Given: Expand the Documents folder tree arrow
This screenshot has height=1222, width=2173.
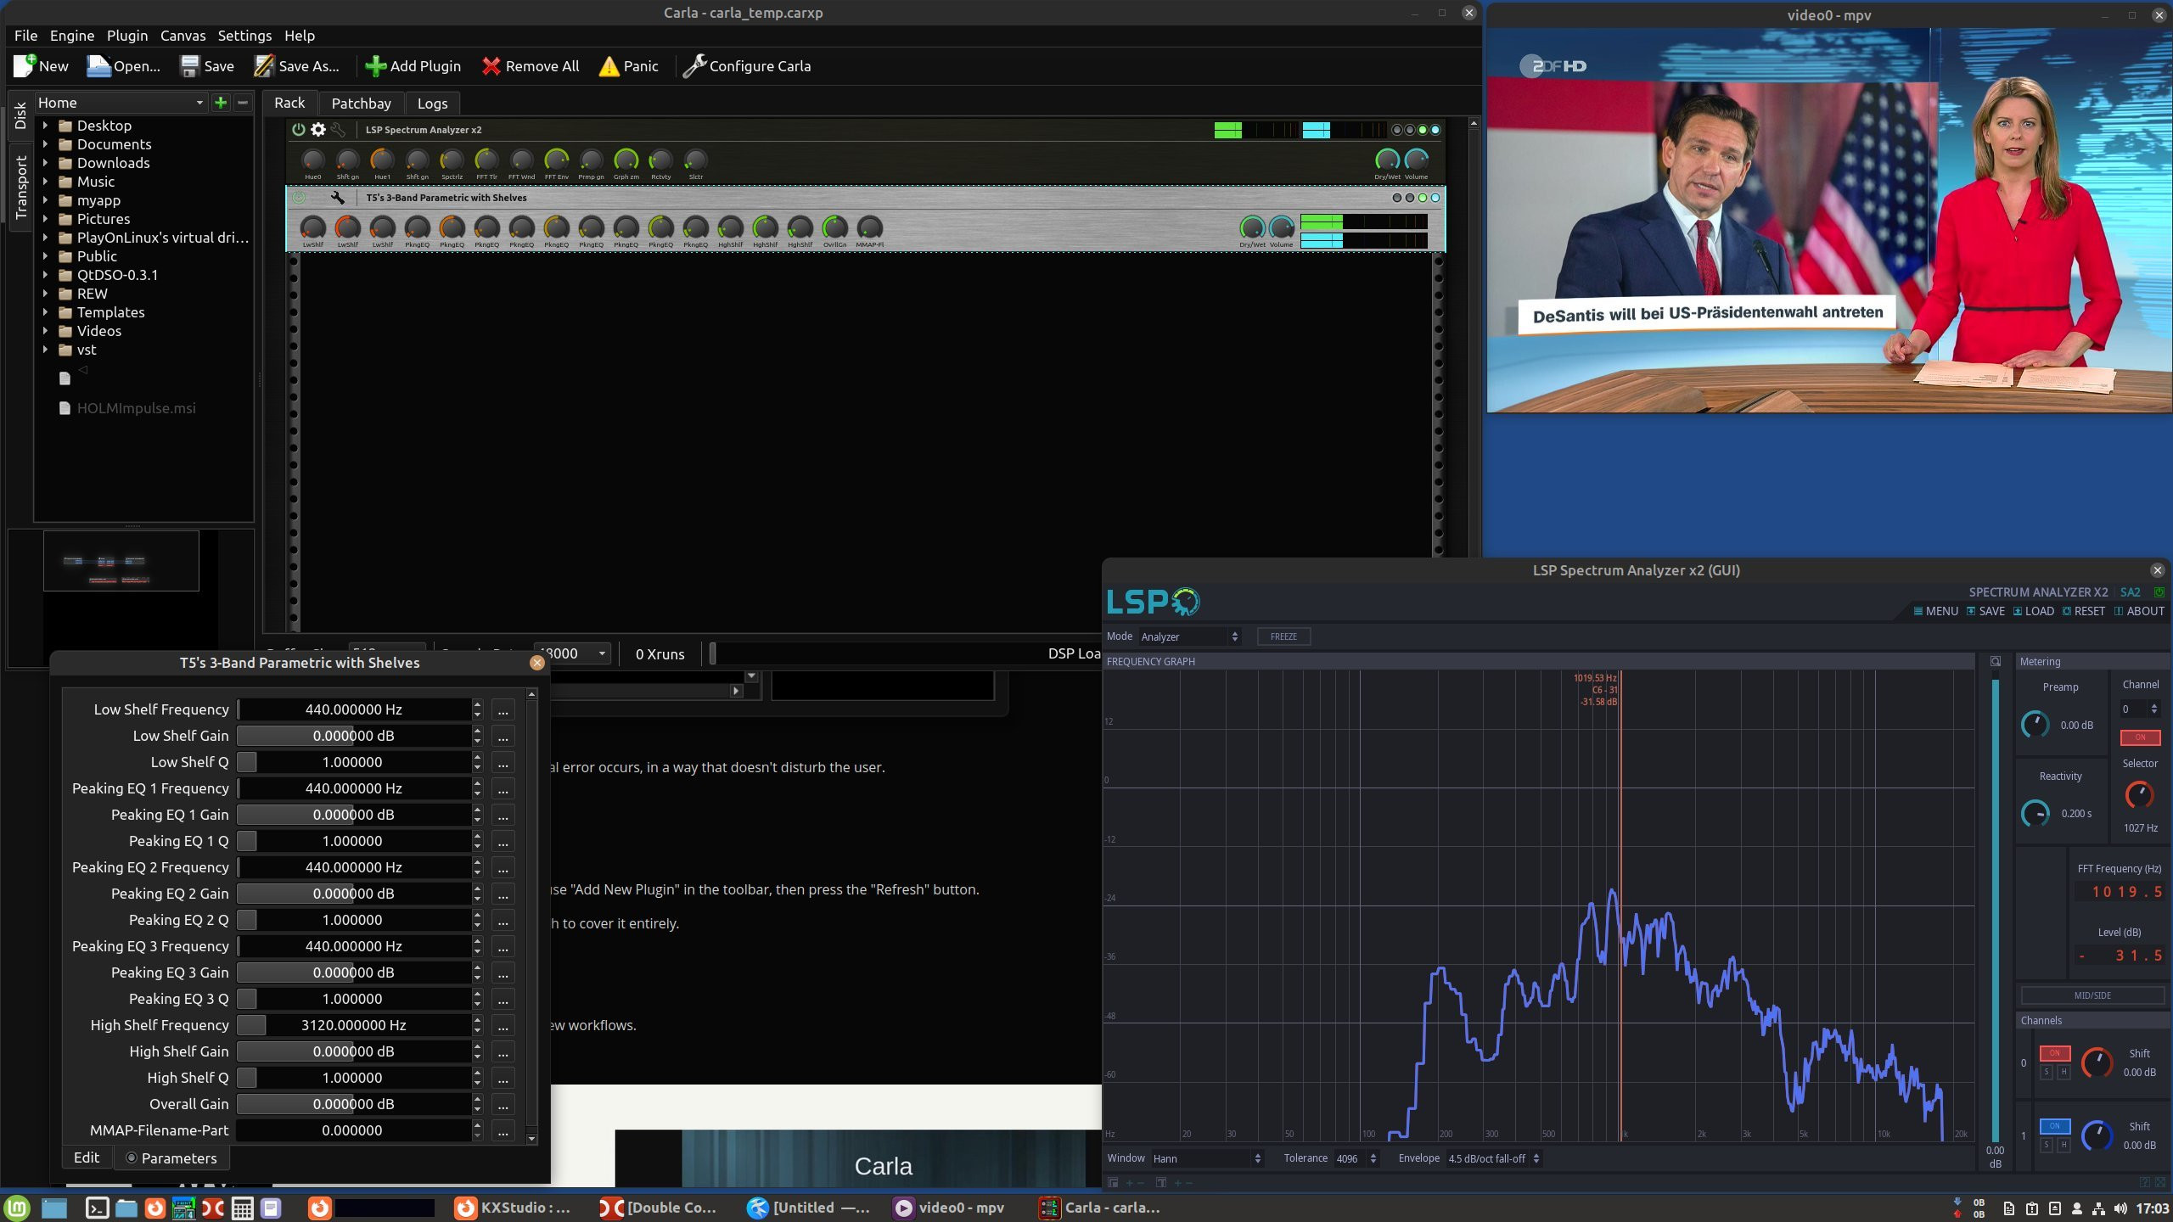Looking at the screenshot, I should (45, 144).
